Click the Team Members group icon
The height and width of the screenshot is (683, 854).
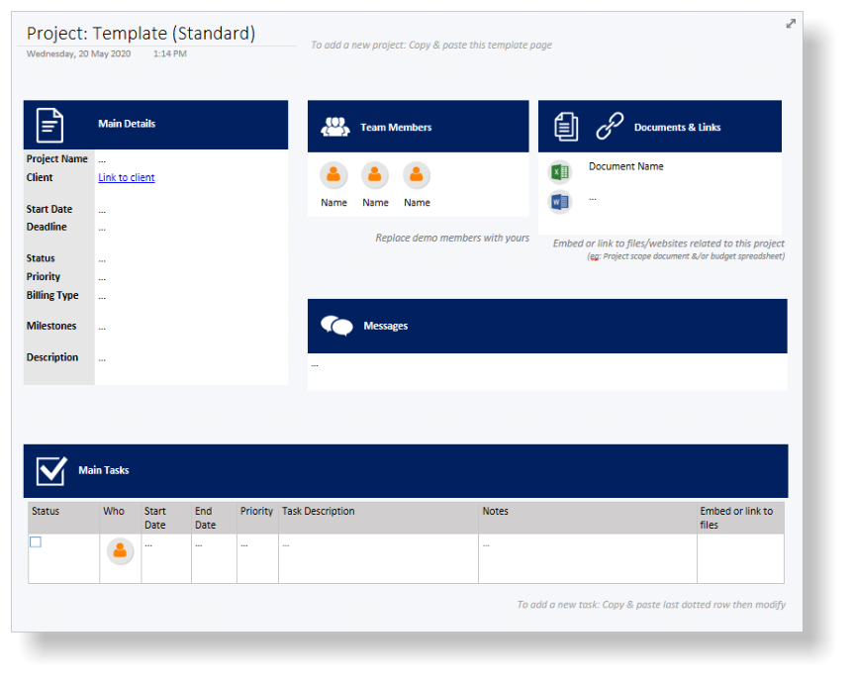[334, 127]
